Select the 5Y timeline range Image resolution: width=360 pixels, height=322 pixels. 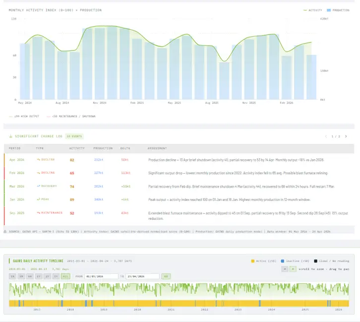[x=56, y=276]
